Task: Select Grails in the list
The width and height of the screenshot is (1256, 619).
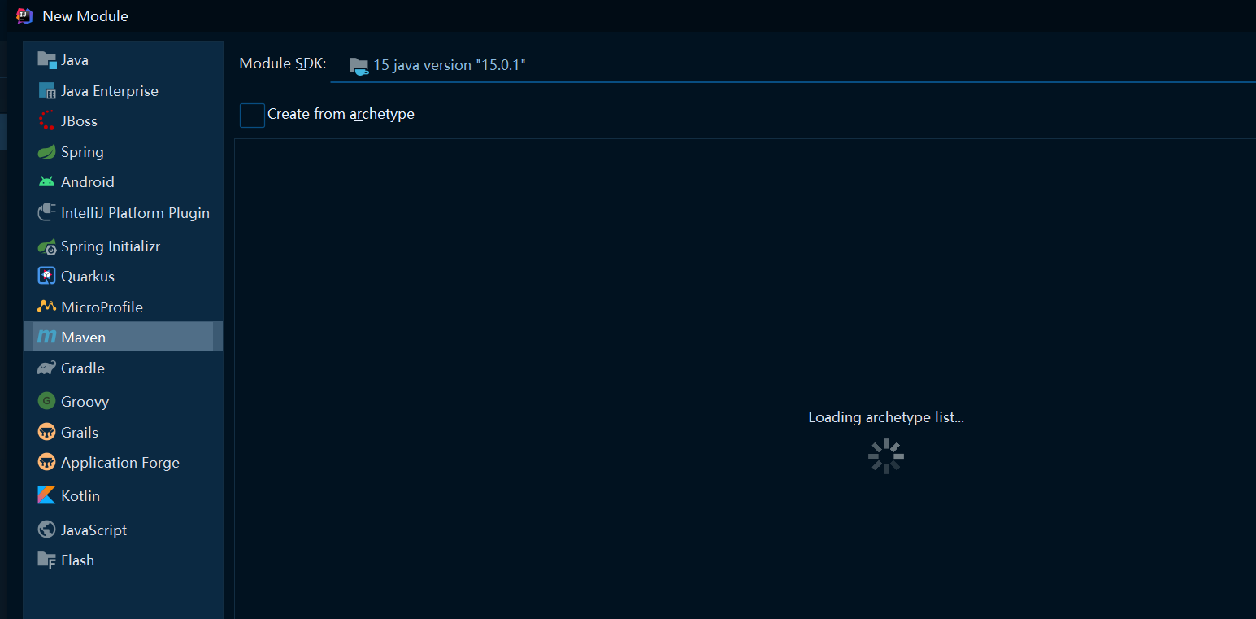Action: click(124, 432)
